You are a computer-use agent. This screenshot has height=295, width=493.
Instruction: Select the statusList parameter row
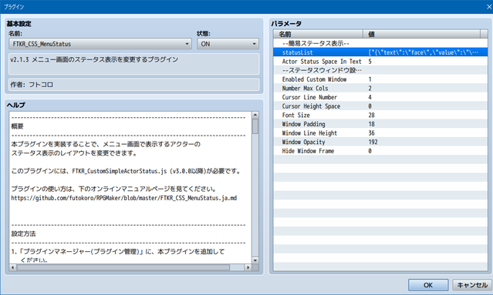[x=380, y=52]
